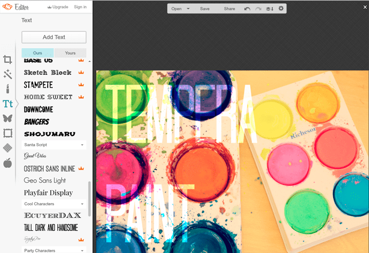Click the Save button
369x253 pixels.
click(x=205, y=9)
